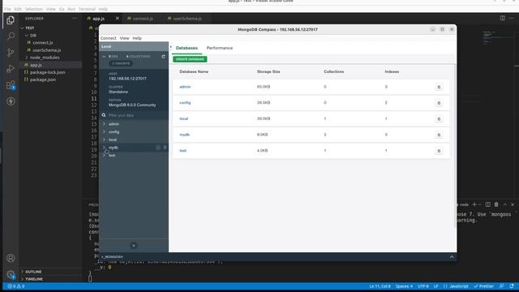
Task: Open the Explorer icon in VS Code activity bar
Action: point(11,20)
